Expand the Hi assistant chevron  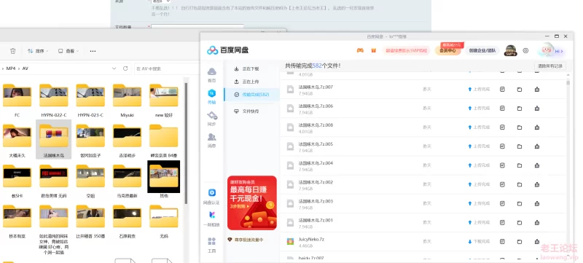[x=561, y=51]
